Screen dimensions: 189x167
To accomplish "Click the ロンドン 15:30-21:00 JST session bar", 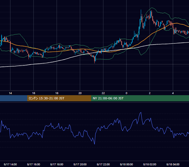I will (59, 98).
